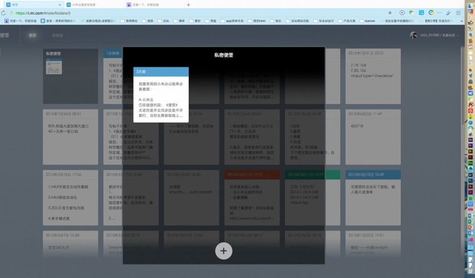
Task: Click the blue search extension icon
Action: click(421, 13)
